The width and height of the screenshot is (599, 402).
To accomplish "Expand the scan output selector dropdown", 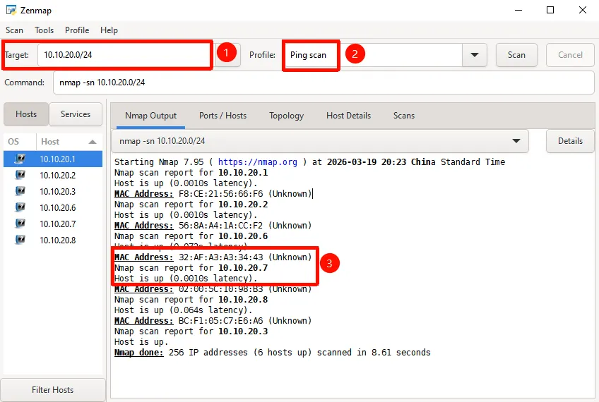I will pos(516,141).
